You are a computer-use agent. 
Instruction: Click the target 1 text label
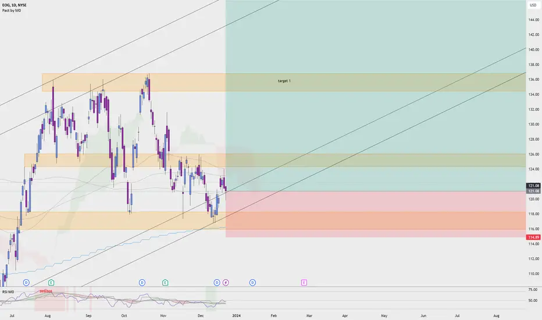tap(284, 81)
